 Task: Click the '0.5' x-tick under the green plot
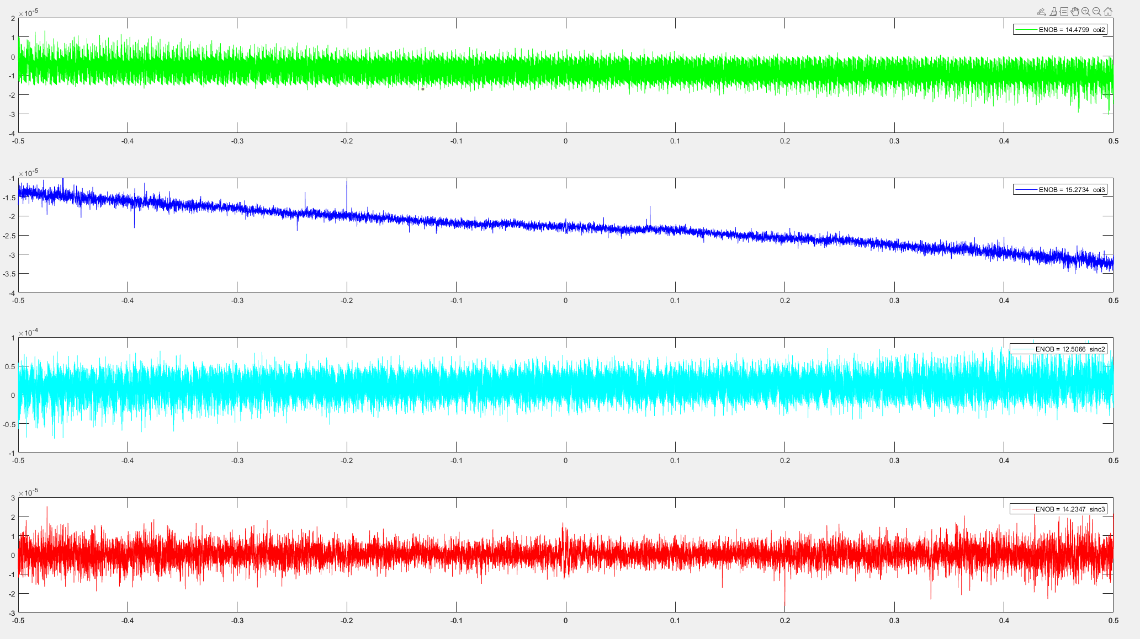(x=1113, y=141)
